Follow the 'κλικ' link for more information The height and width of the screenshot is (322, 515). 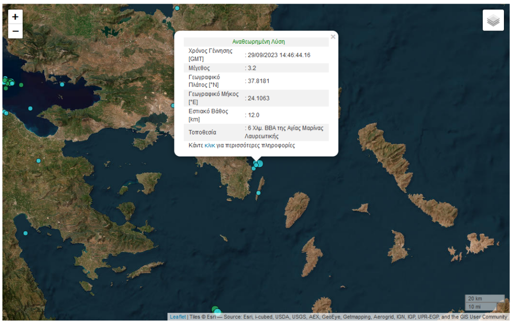(210, 145)
